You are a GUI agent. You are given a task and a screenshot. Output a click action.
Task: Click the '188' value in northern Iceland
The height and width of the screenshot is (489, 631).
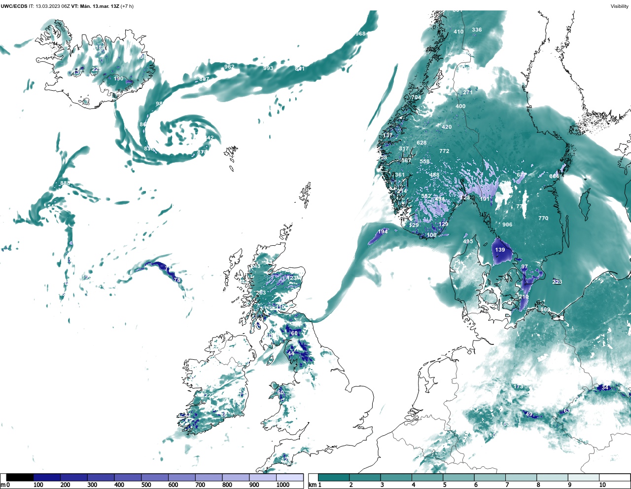[100, 48]
